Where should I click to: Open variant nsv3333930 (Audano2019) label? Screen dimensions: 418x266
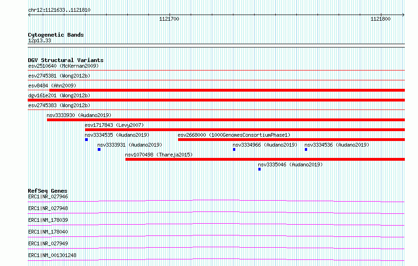click(79, 115)
